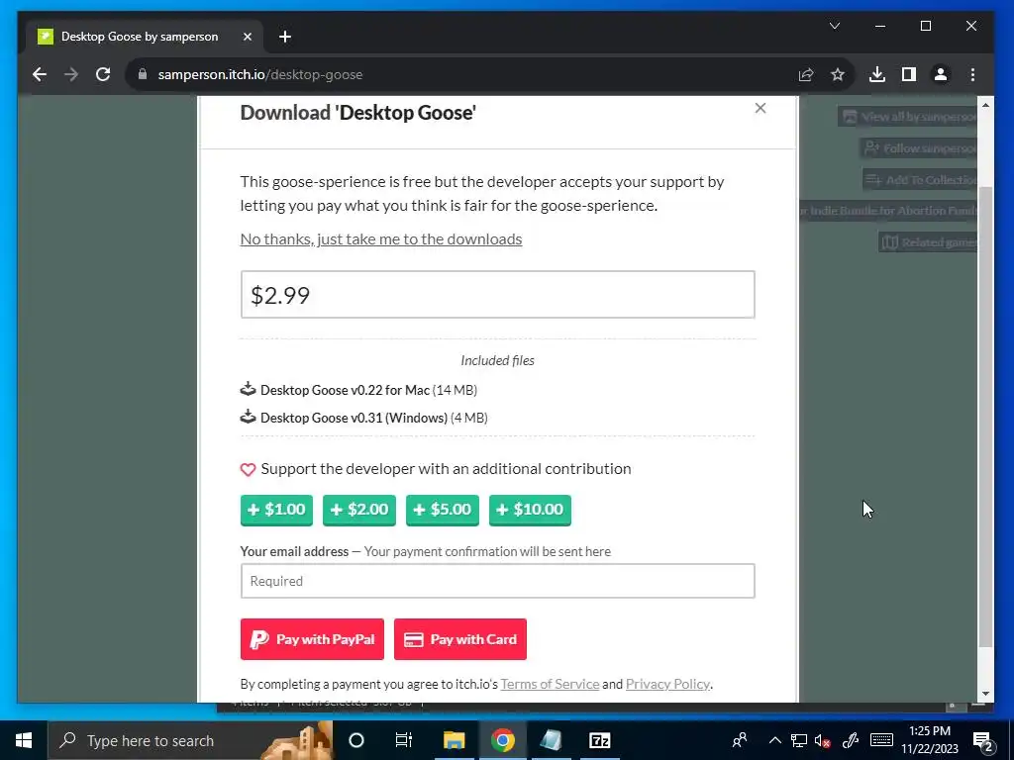Viewport: 1014px width, 760px height.
Task: Add $10.00 contribution
Action: click(530, 510)
